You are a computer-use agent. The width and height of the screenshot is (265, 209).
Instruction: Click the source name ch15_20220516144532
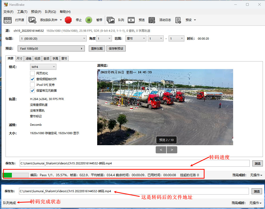click(29, 31)
